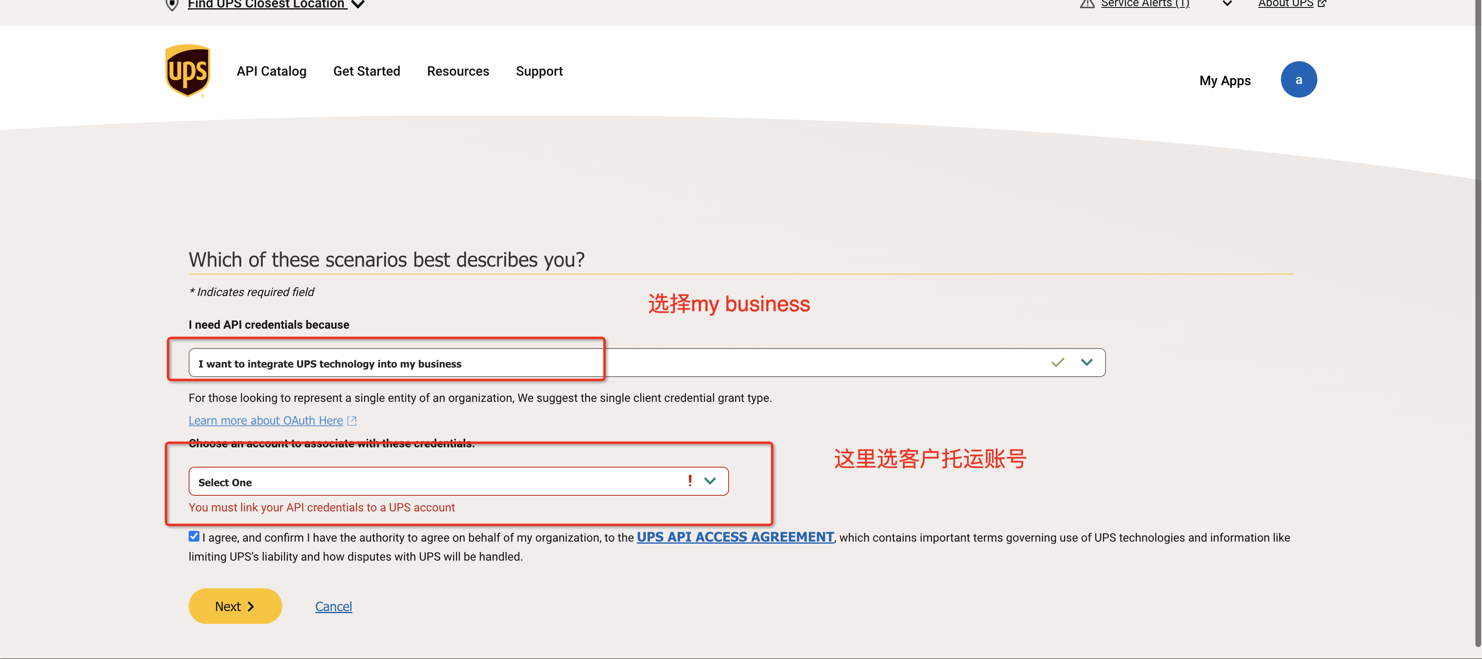Image resolution: width=1482 pixels, height=659 pixels.
Task: Open the About UPS link
Action: (x=1286, y=3)
